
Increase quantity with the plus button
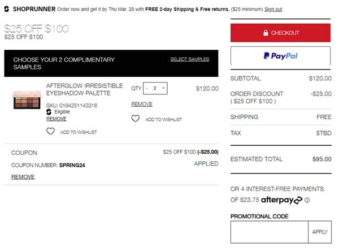[x=163, y=88]
